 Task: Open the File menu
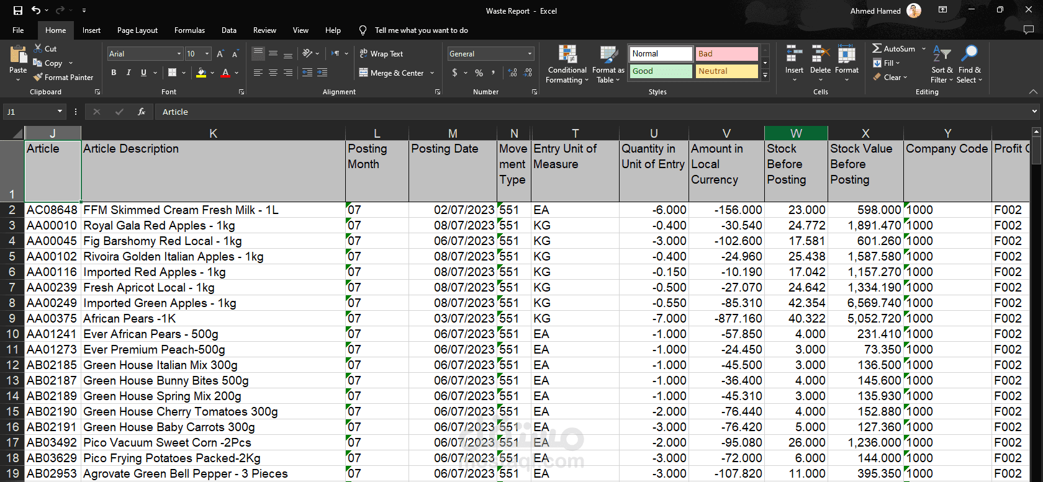coord(18,30)
